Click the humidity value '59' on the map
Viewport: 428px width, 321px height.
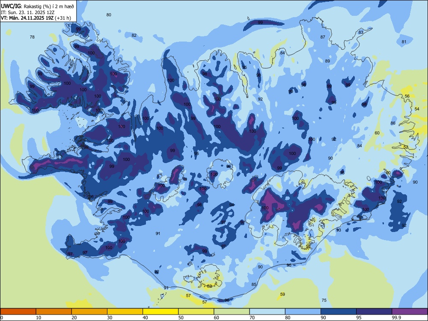282,294
